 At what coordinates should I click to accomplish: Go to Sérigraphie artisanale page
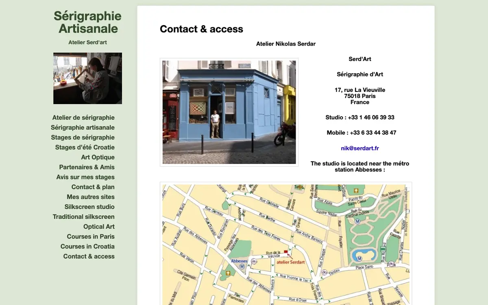83,127
